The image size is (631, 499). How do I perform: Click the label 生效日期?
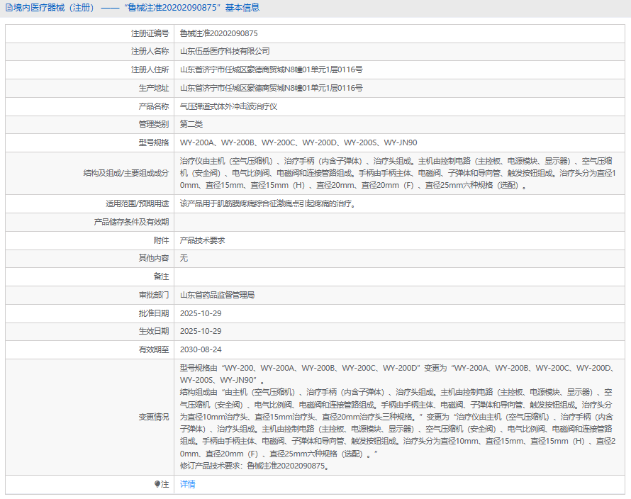(x=154, y=331)
